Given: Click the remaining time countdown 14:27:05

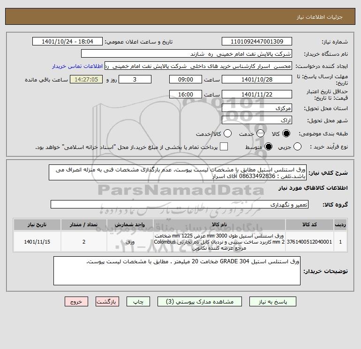Looking at the screenshot, I should 86,79.
